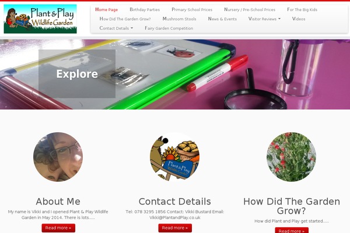Click the Explore banner caption box
350x233 pixels.
(x=77, y=74)
